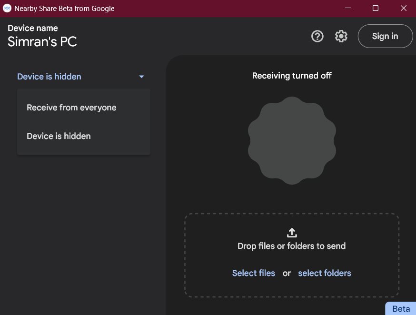Click the 'Device name' label

(33, 28)
